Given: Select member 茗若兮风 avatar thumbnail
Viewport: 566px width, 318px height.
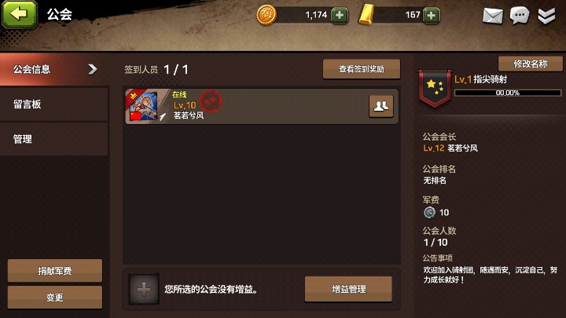Looking at the screenshot, I should [141, 106].
